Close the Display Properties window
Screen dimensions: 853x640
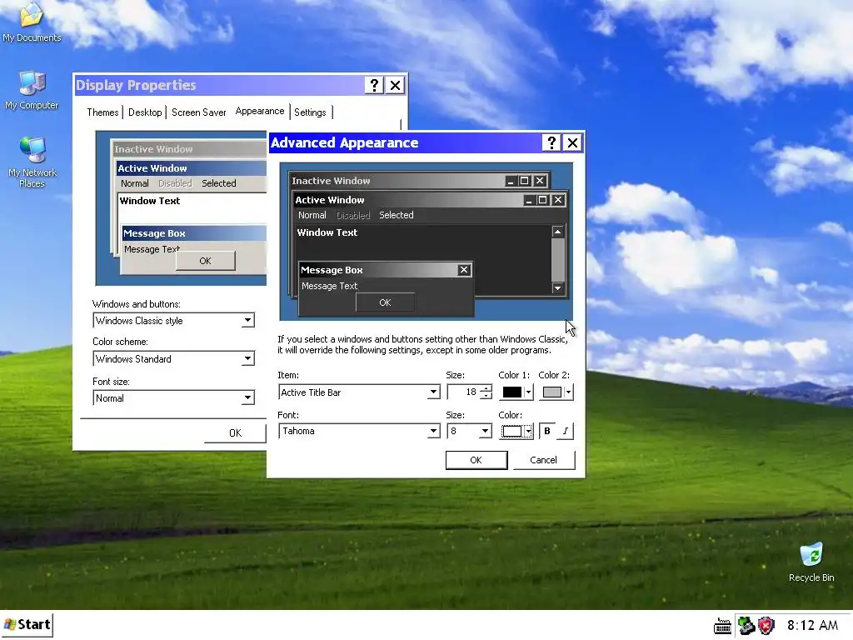click(x=395, y=86)
